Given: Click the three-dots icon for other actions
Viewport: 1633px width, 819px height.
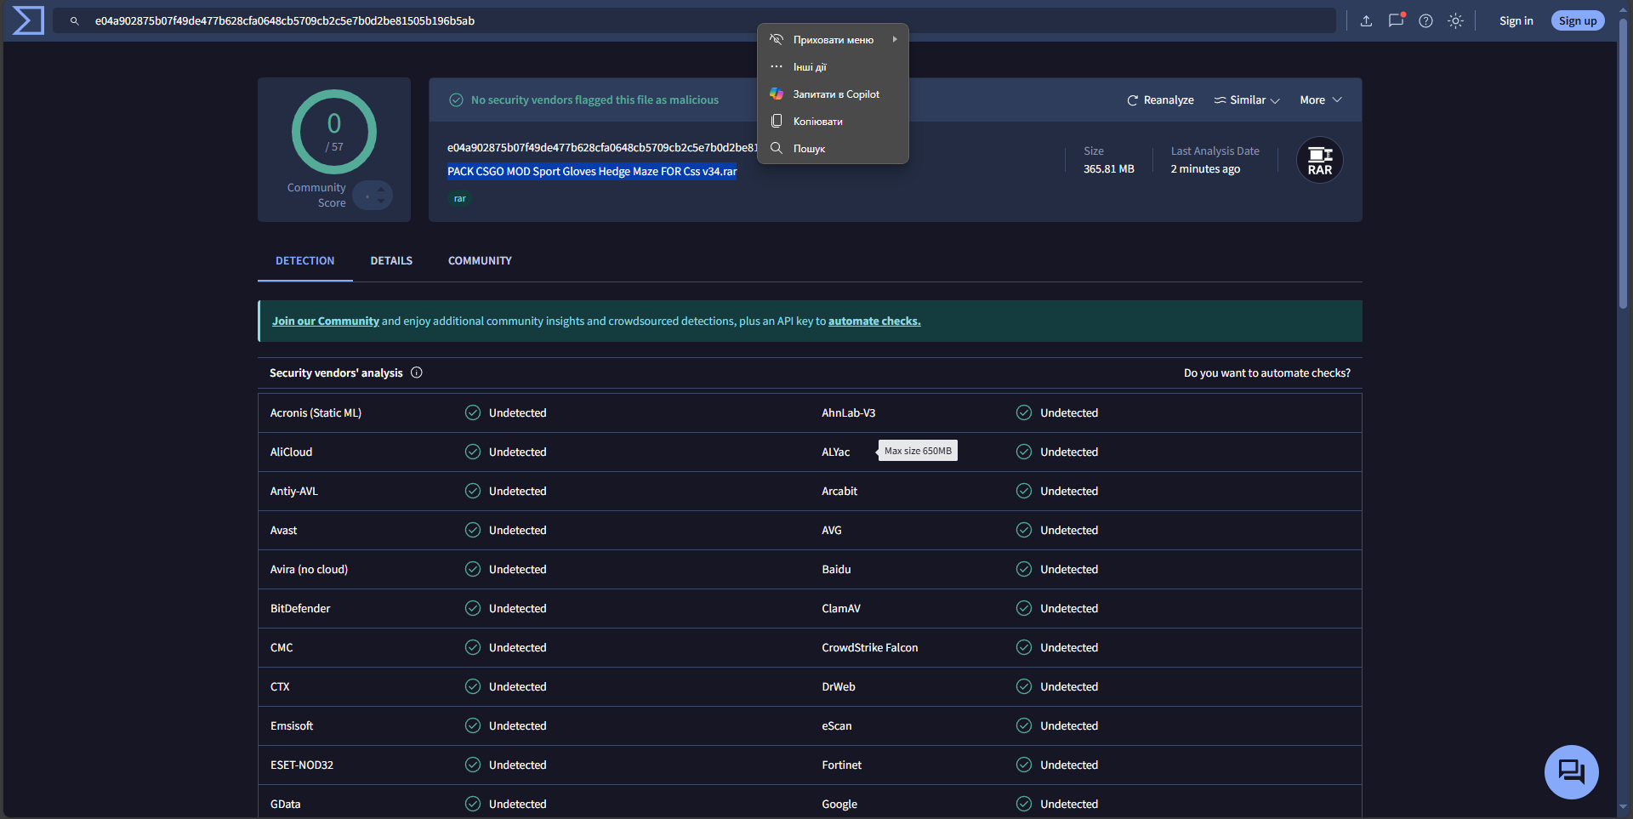Looking at the screenshot, I should point(777,66).
